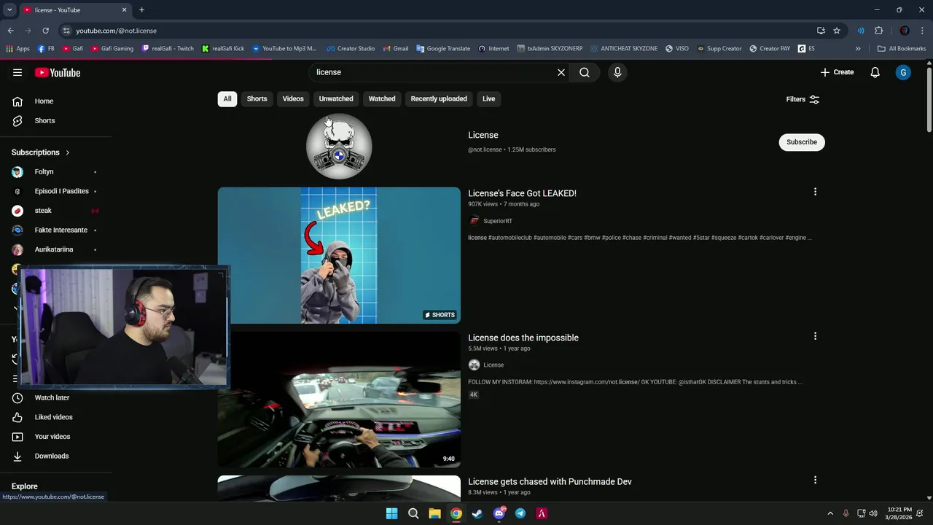Open the tab search dropdown

click(9, 10)
